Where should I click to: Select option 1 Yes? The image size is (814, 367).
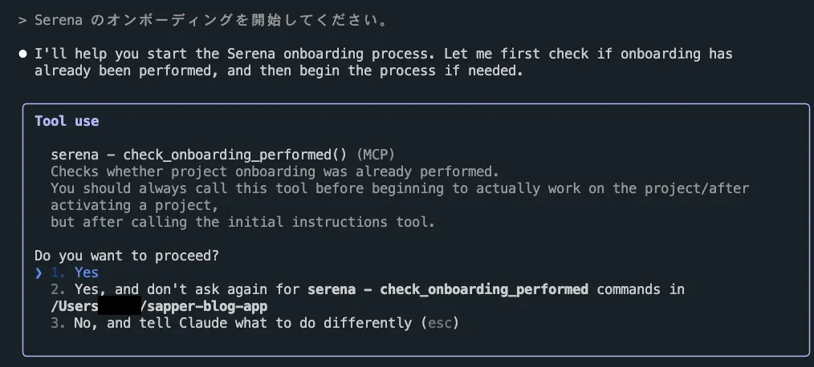pyautogui.click(x=74, y=272)
